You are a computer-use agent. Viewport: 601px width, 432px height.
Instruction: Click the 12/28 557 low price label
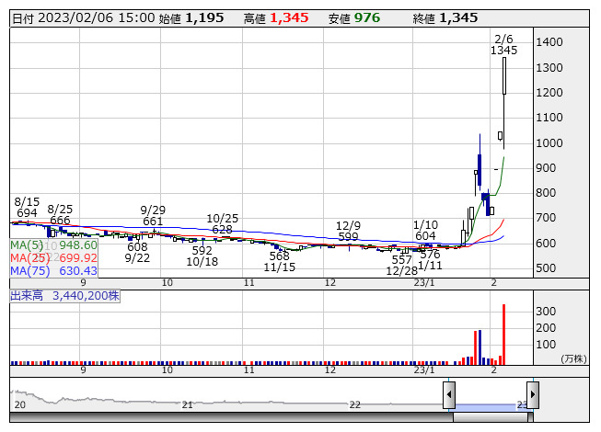coord(402,266)
